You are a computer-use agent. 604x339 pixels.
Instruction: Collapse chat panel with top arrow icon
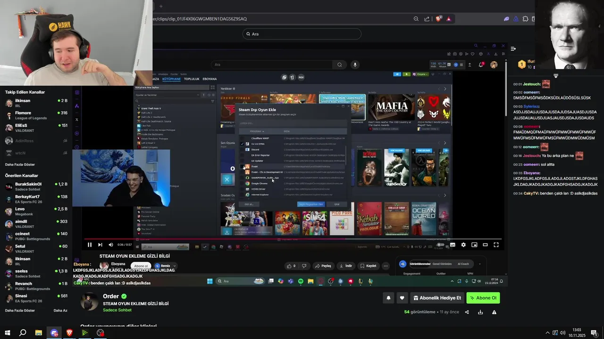tap(513, 48)
